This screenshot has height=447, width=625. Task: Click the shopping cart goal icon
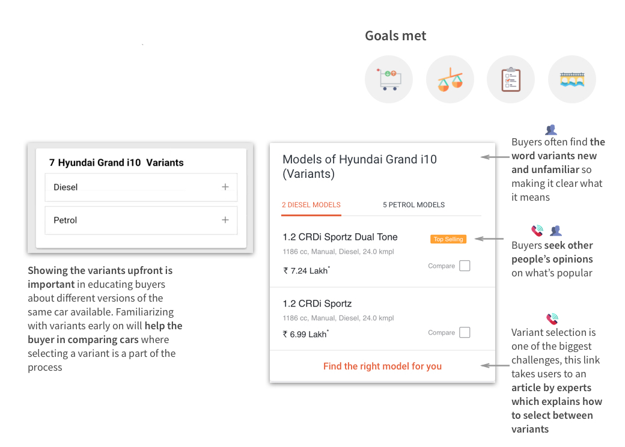[x=388, y=79]
